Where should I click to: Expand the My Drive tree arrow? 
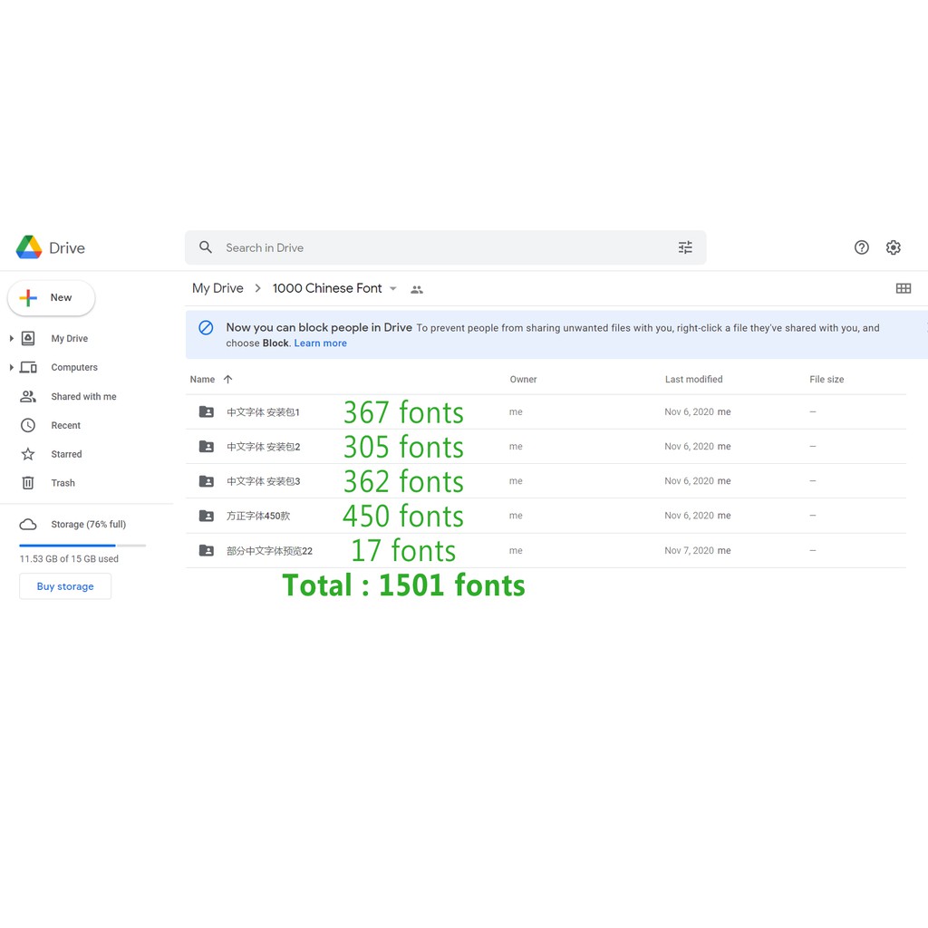(12, 338)
